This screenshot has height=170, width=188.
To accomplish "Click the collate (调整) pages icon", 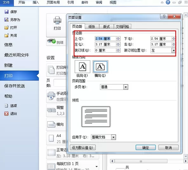I will click(51, 110).
